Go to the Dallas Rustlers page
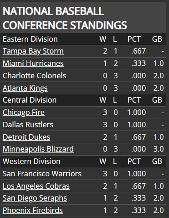The height and width of the screenshot is (218, 169). click(x=28, y=125)
